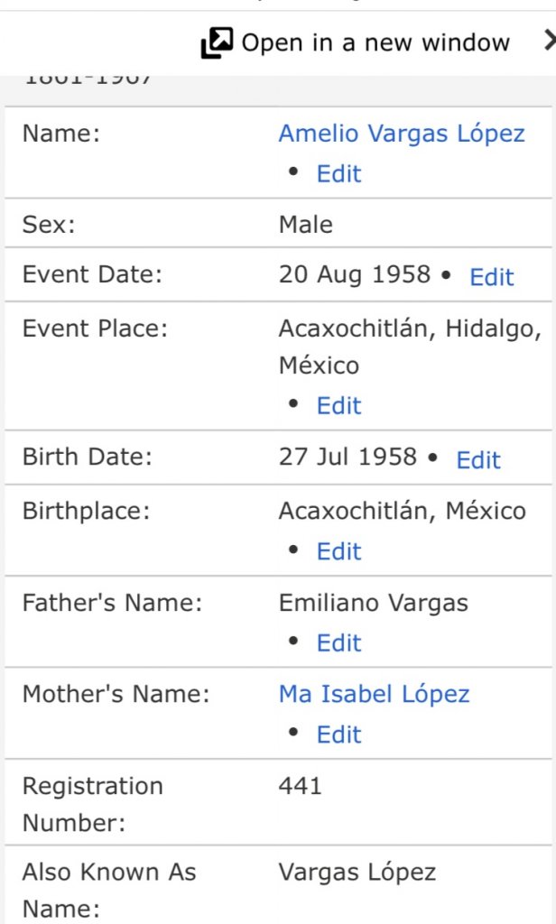
Task: Edit the Birthplace field
Action: (338, 551)
